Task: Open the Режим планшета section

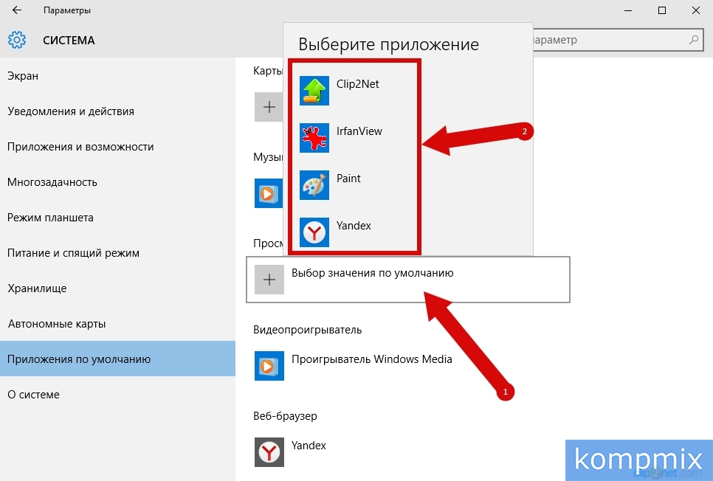Action: tap(118, 218)
